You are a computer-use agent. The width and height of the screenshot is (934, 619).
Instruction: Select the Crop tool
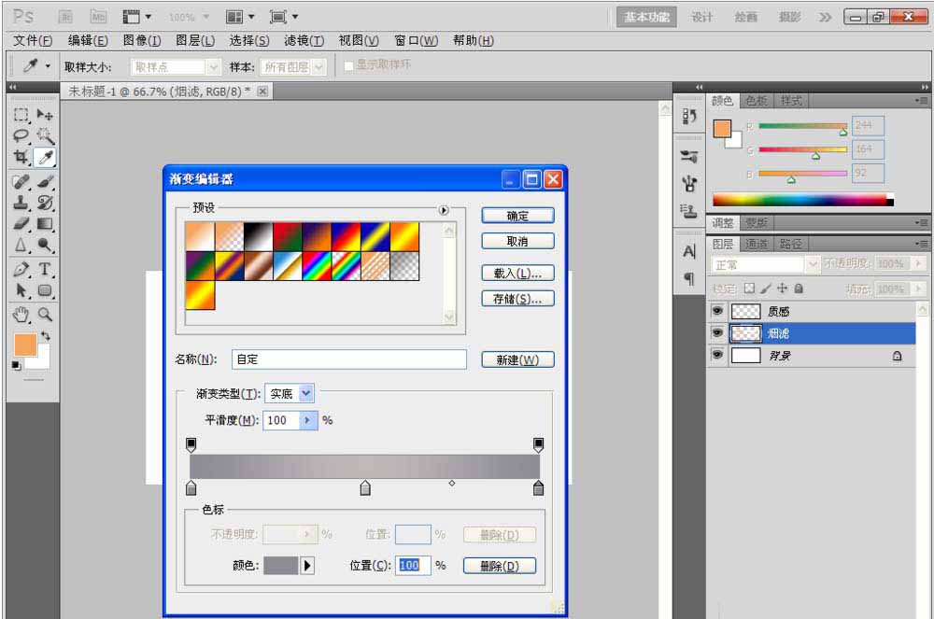(21, 157)
